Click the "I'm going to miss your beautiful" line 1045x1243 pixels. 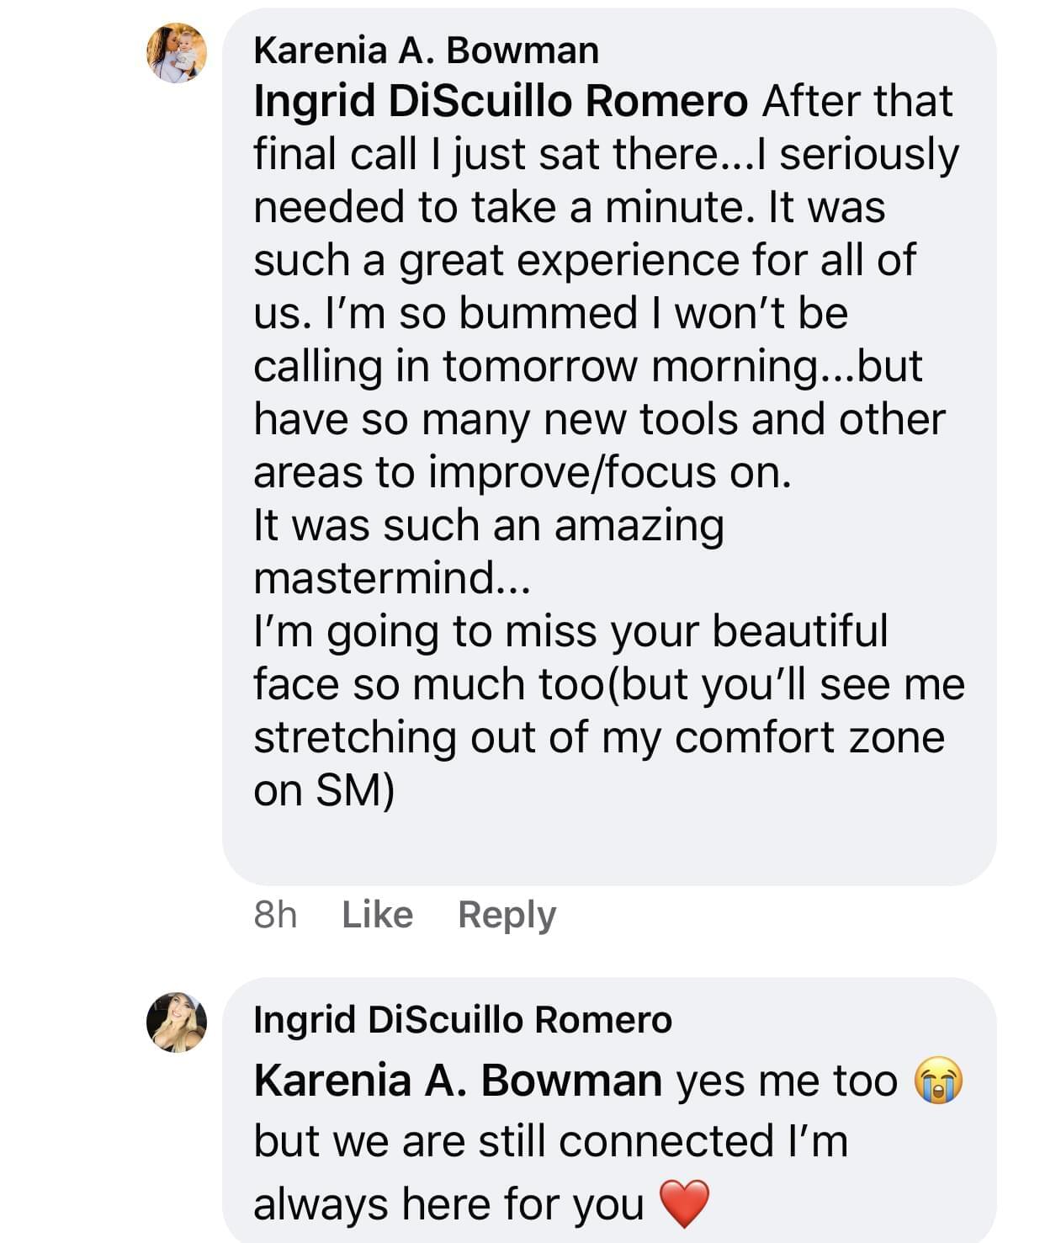570,631
